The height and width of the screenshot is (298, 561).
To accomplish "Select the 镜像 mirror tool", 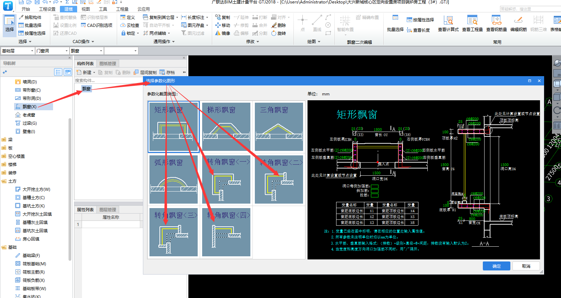I will pyautogui.click(x=223, y=33).
